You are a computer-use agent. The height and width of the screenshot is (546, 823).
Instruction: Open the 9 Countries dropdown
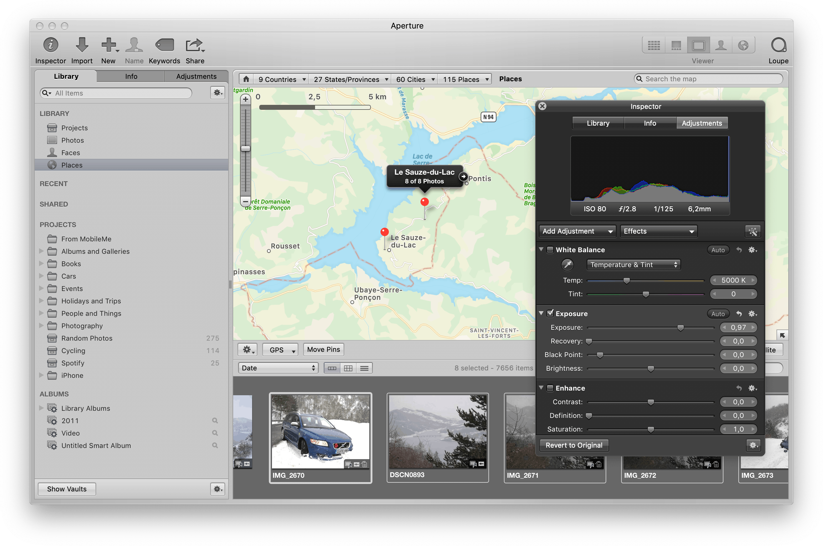pyautogui.click(x=281, y=79)
